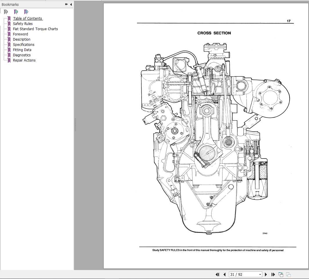Viewport: 309px width, 279px height.
Task: Click the Bookmarks panel title tab
Action: point(10,4)
